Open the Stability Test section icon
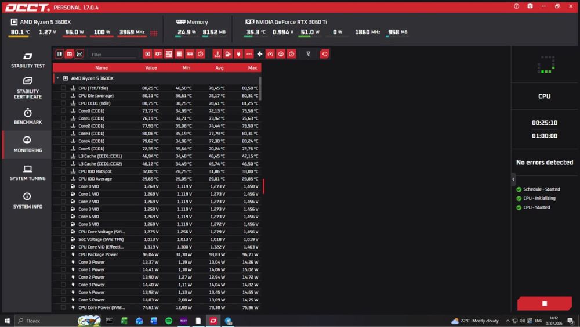This screenshot has width=580, height=327. 28,56
